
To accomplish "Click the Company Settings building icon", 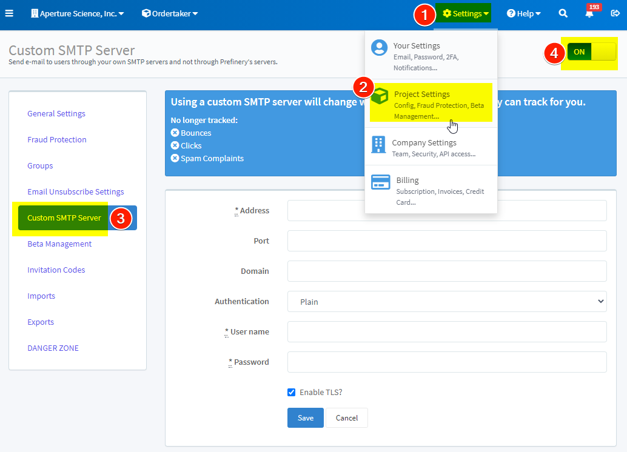I will point(379,145).
